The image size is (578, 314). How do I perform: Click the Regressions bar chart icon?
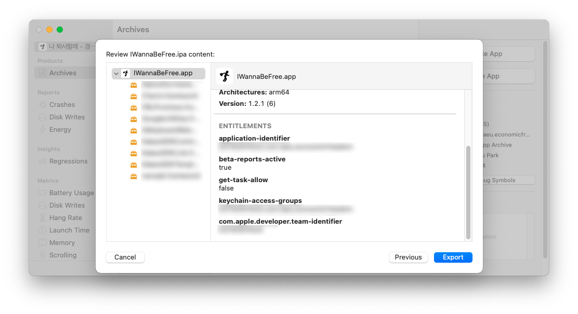(43, 161)
